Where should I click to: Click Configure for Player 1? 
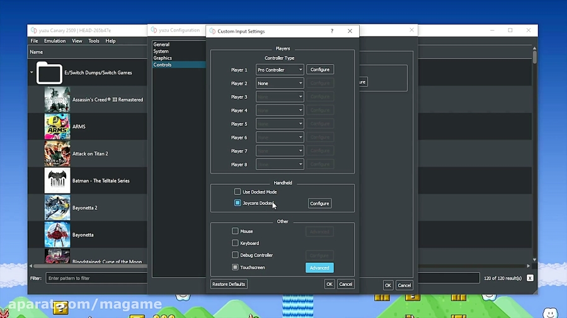coord(319,69)
